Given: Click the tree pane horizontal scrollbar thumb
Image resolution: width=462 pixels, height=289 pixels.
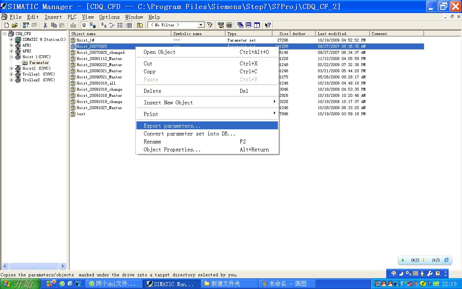Looking at the screenshot, I should (34, 266).
